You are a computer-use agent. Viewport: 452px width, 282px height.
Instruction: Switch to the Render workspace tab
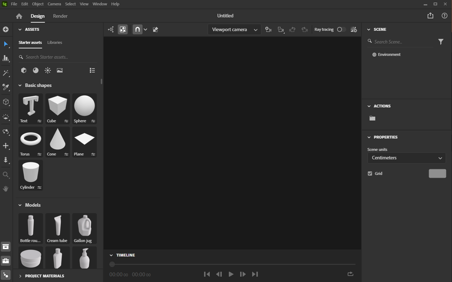[60, 16]
